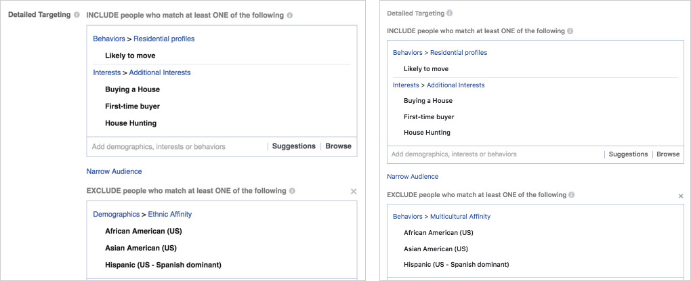Viewport: 691px width, 281px height.
Task: Click info icon after right EXCLUDE heading
Action: 572,195
